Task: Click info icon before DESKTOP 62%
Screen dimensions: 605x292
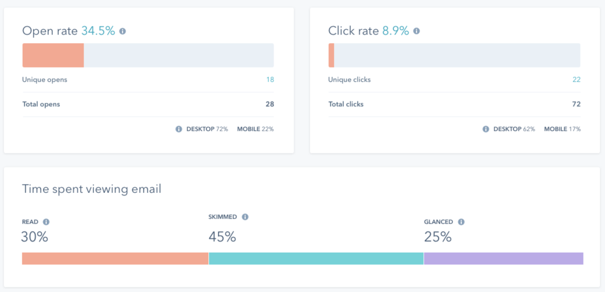Action: [x=486, y=129]
